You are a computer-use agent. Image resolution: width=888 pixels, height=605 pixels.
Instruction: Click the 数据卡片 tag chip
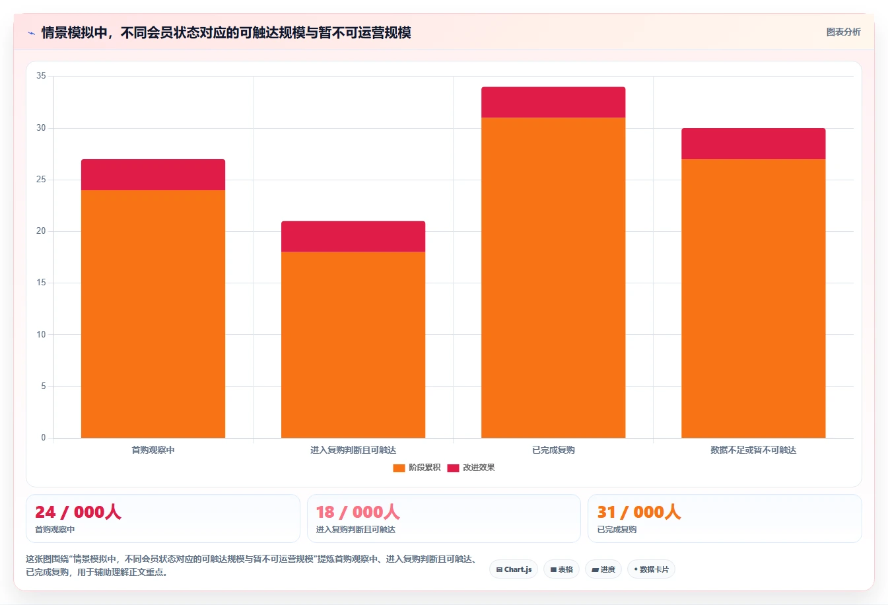point(651,569)
